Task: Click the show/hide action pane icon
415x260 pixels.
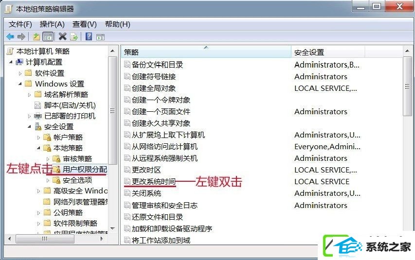Action: tap(101, 37)
